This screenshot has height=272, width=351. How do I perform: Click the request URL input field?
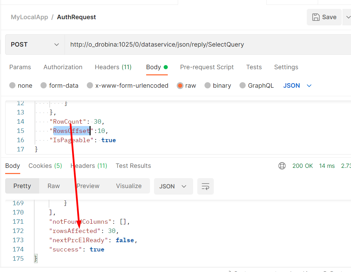[x=208, y=45]
